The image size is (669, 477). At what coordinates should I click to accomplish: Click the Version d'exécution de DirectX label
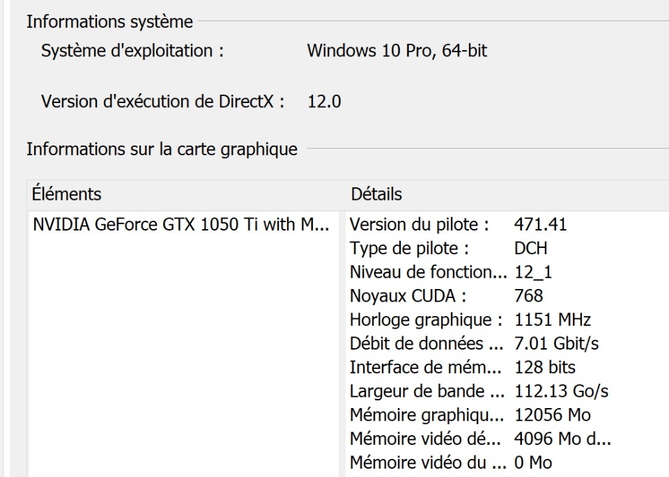(163, 102)
